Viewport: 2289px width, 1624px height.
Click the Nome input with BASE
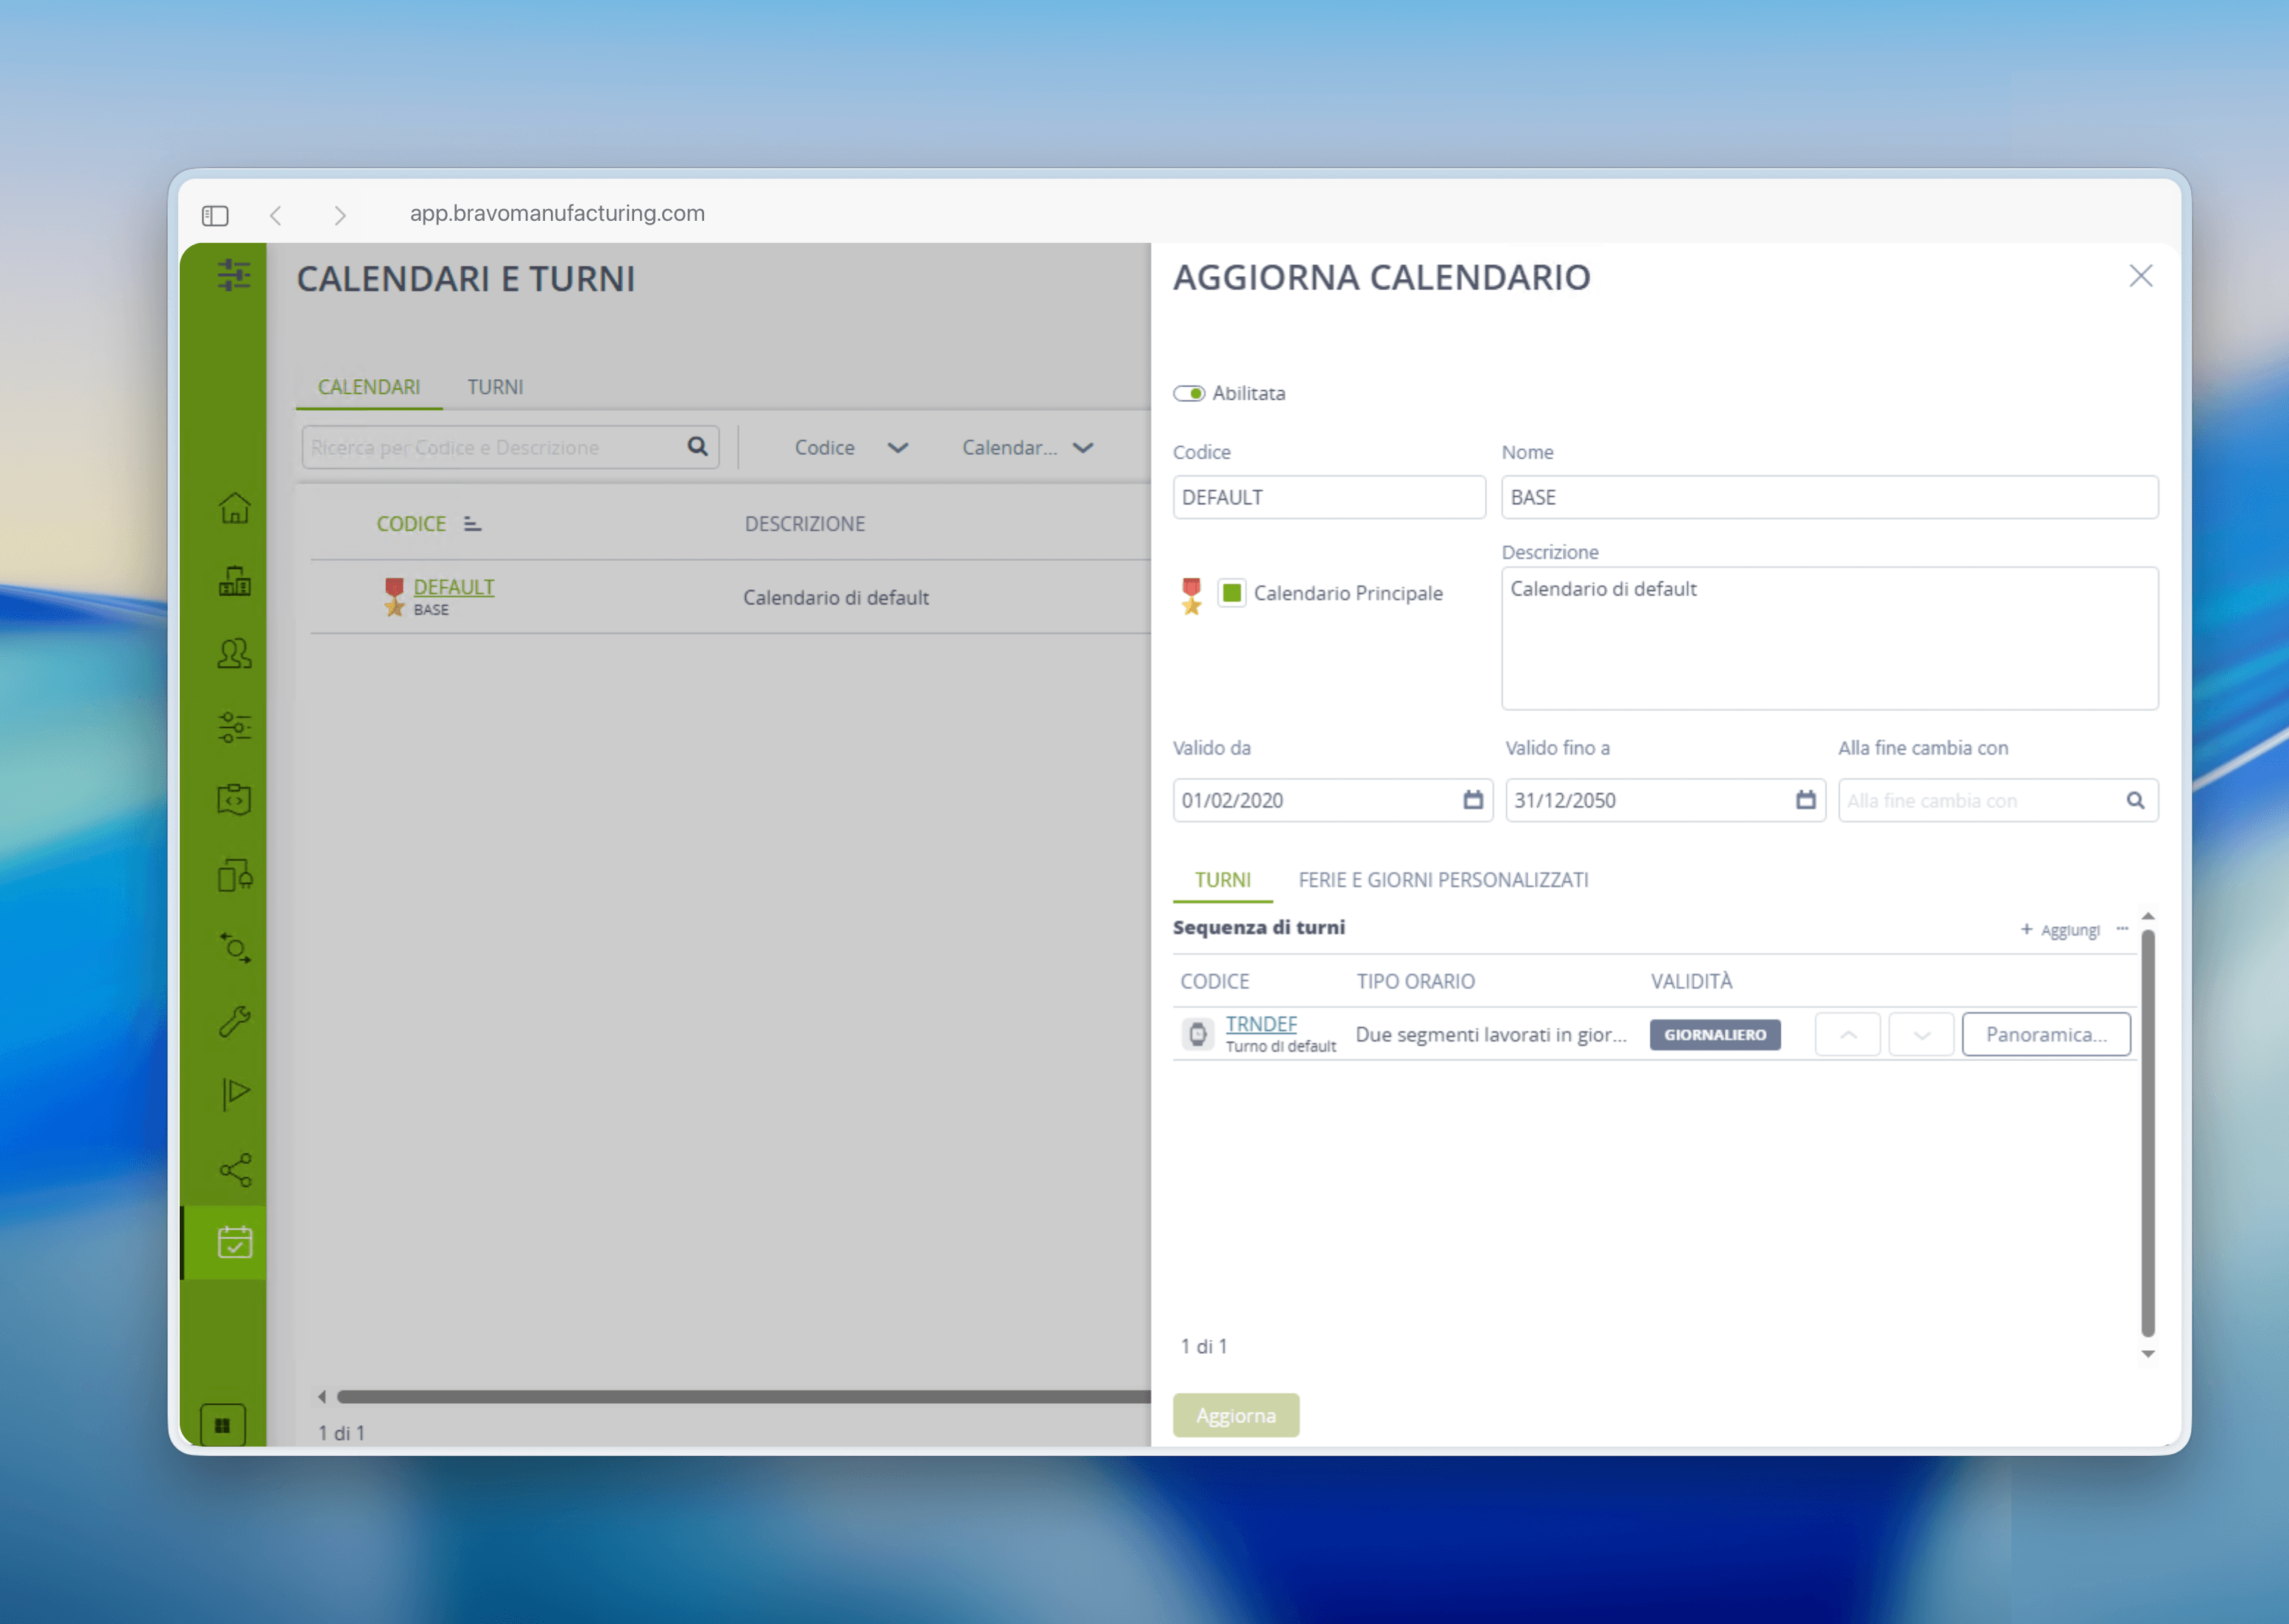pos(1829,497)
